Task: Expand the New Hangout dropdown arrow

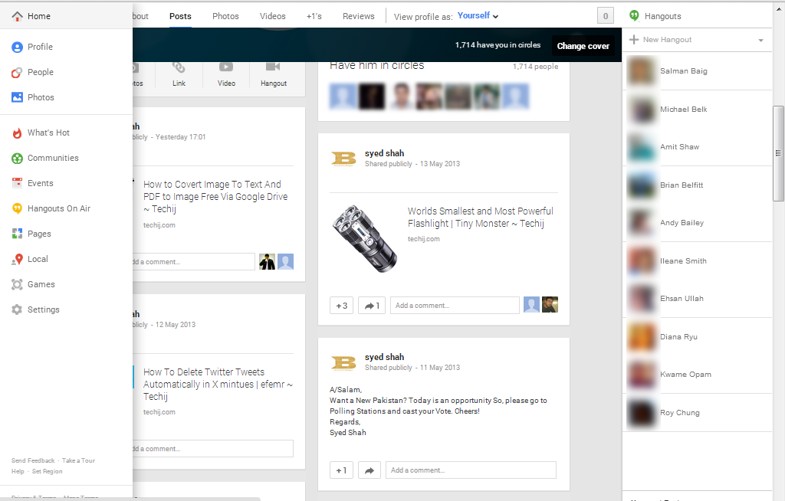Action: [x=760, y=40]
